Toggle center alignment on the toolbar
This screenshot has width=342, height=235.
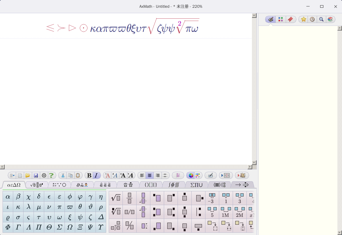(149, 175)
